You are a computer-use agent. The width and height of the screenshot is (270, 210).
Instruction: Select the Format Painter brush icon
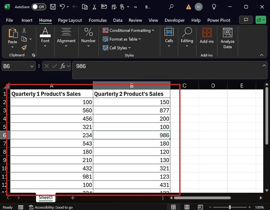[x=24, y=48]
